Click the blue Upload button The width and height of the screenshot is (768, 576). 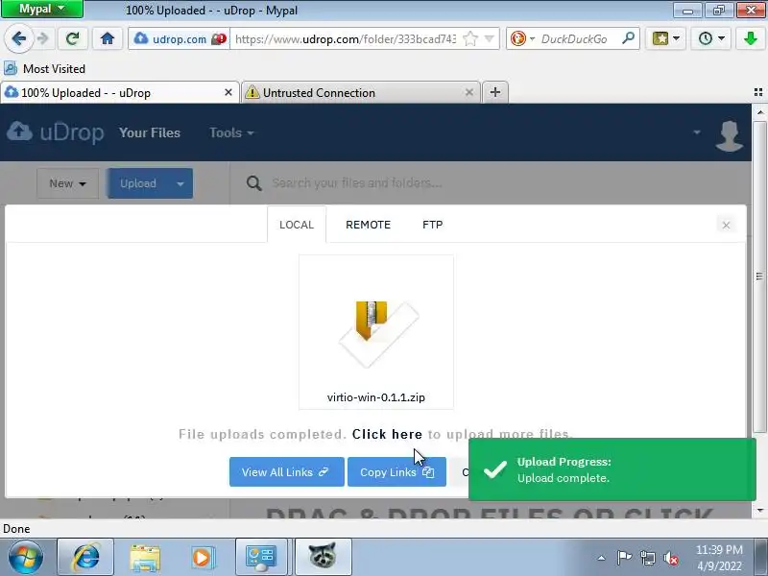pos(138,183)
